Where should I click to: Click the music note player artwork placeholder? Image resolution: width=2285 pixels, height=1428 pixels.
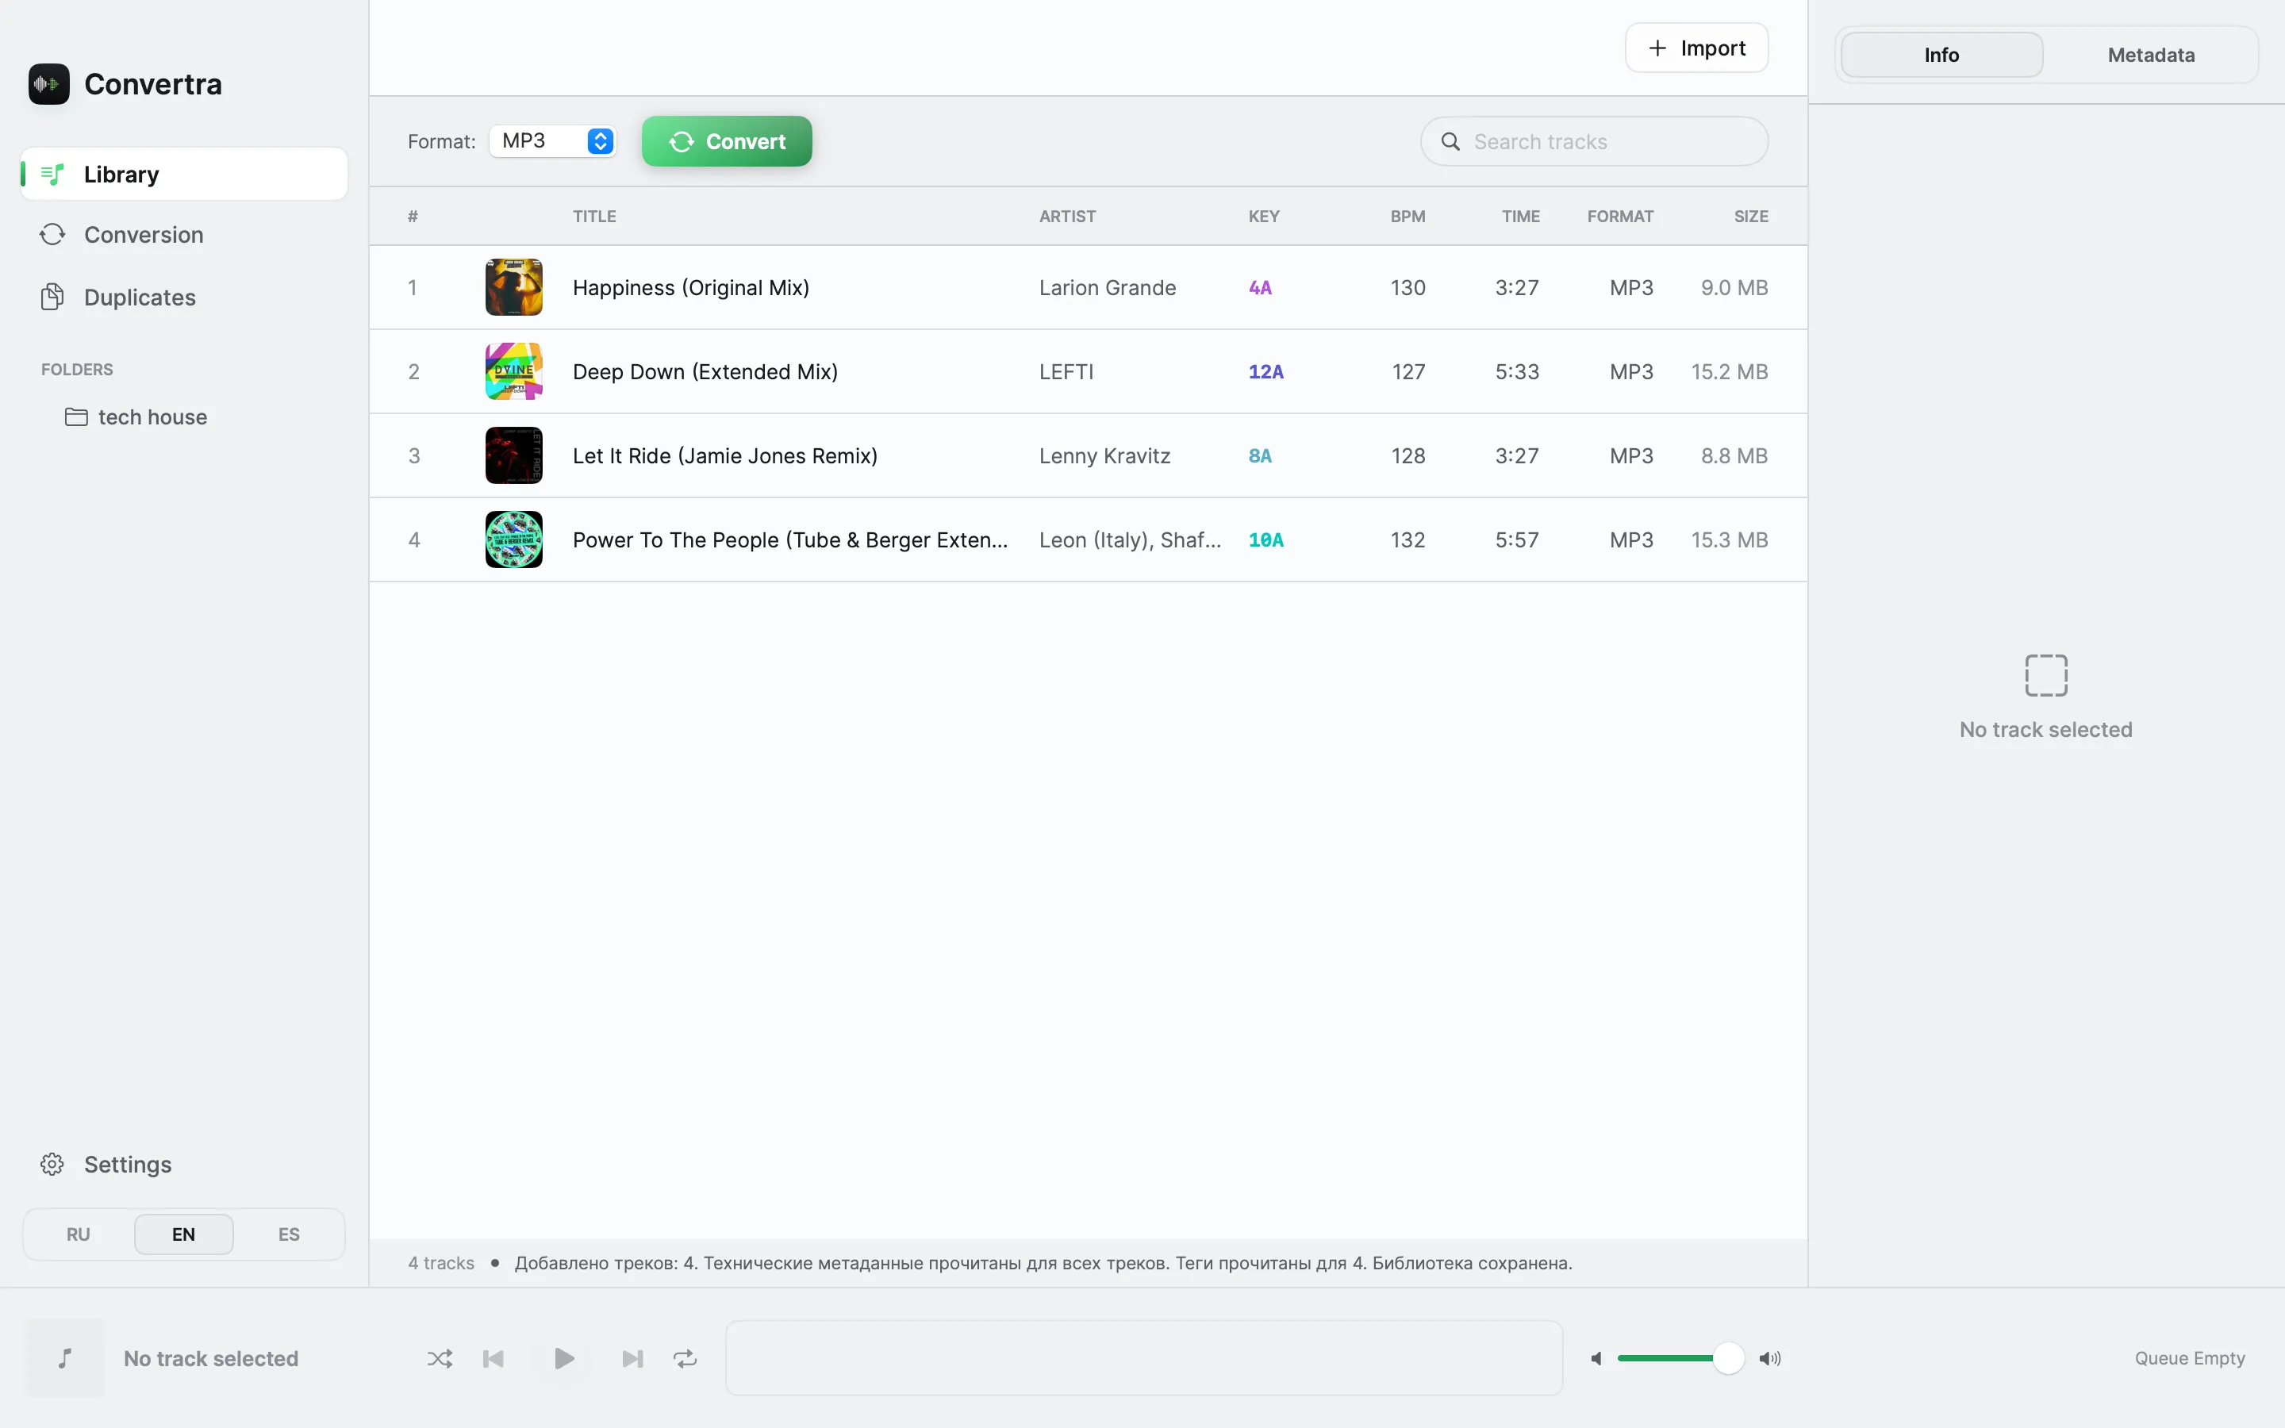point(64,1358)
